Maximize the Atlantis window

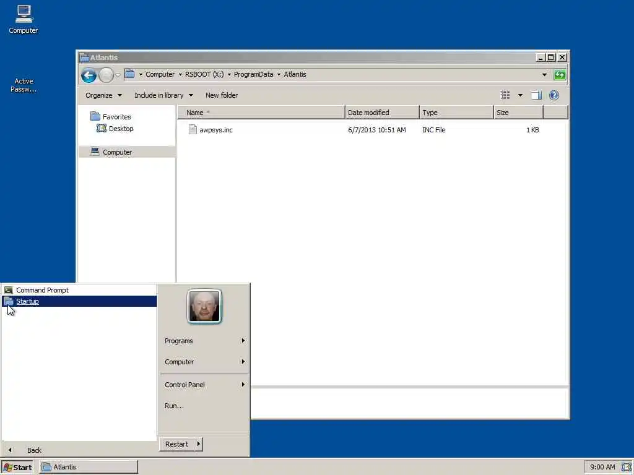[550, 58]
